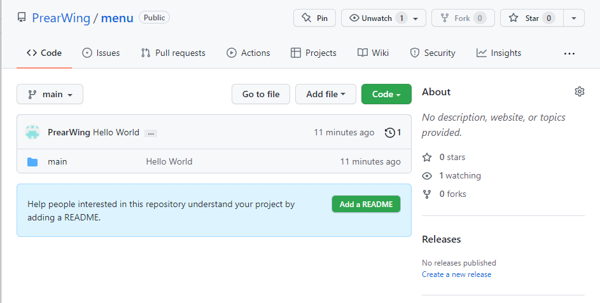This screenshot has width=600, height=303.
Task: Open the Wiki tab
Action: (373, 53)
